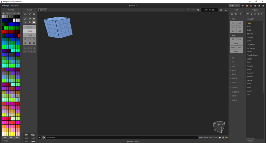Click the open folder icon in top bar

click(x=243, y=5)
